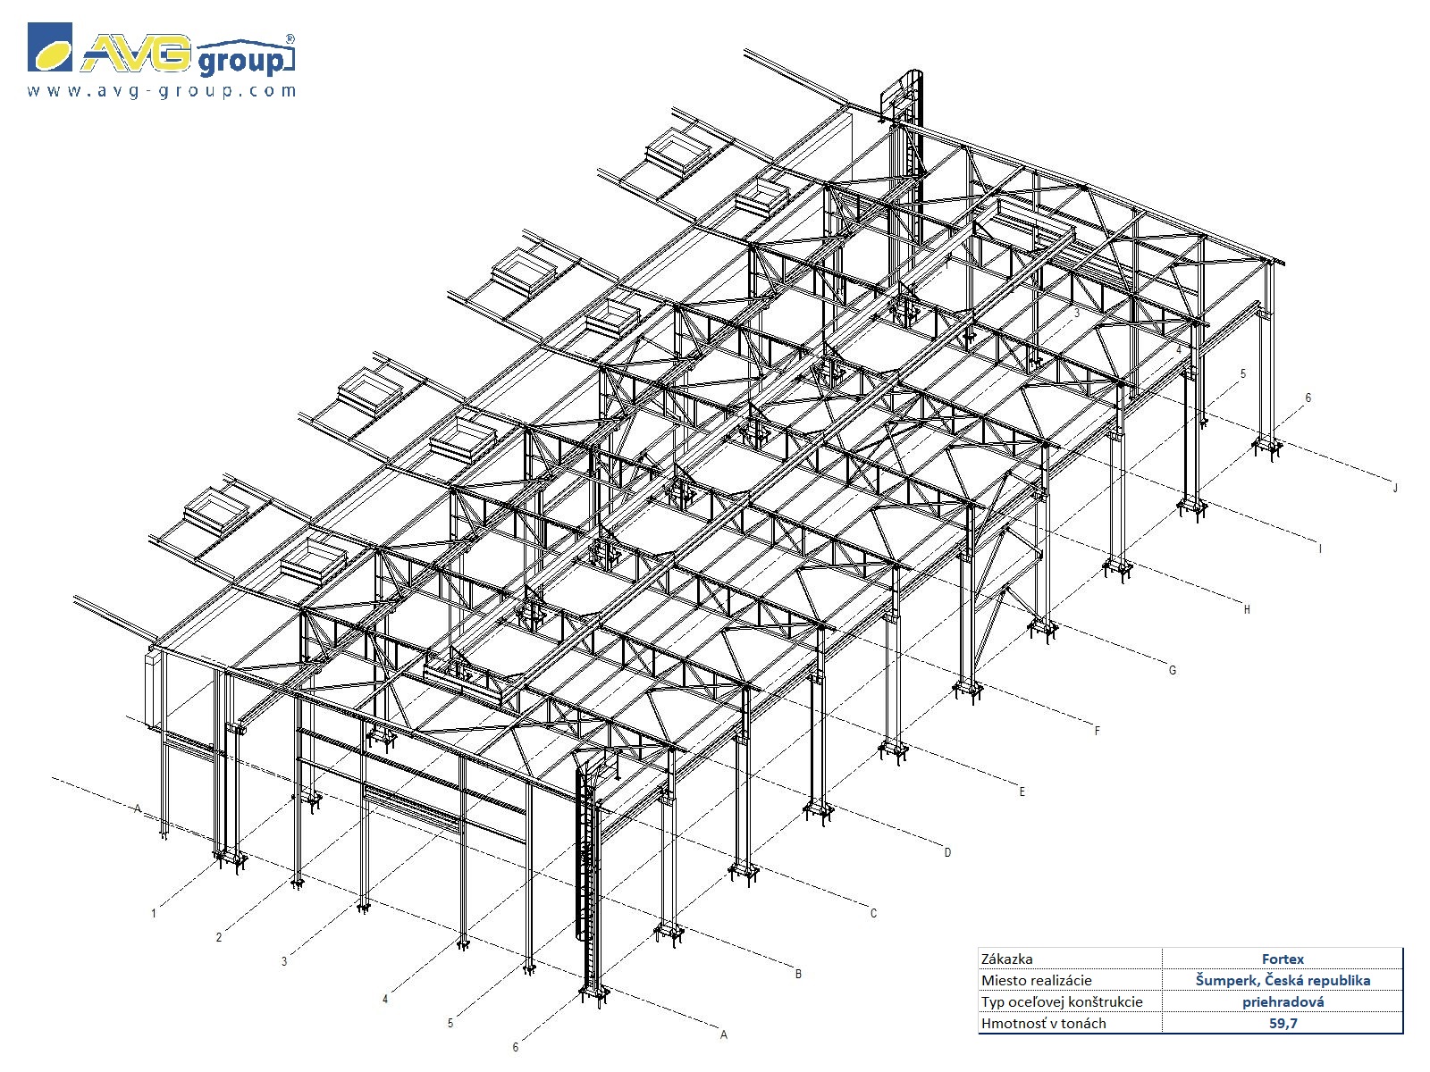
Task: Click the "59,7" weight value
Action: coord(1283,1024)
